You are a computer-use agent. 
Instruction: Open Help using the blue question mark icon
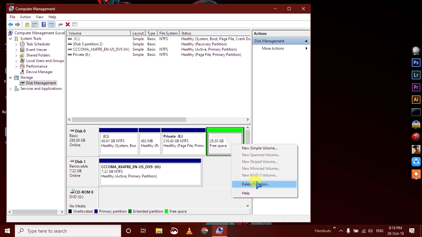pyautogui.click(x=44, y=24)
